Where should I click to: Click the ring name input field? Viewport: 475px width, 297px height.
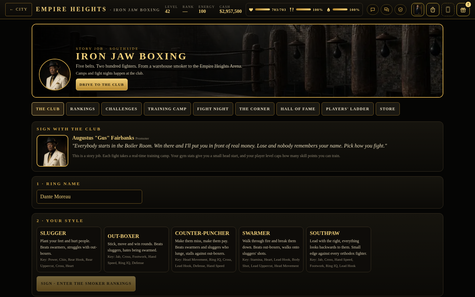click(89, 197)
